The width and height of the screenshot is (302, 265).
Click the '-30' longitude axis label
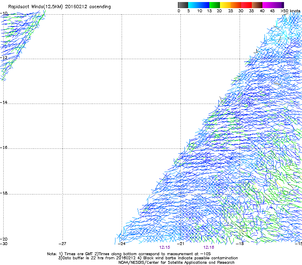pyautogui.click(x=4, y=244)
